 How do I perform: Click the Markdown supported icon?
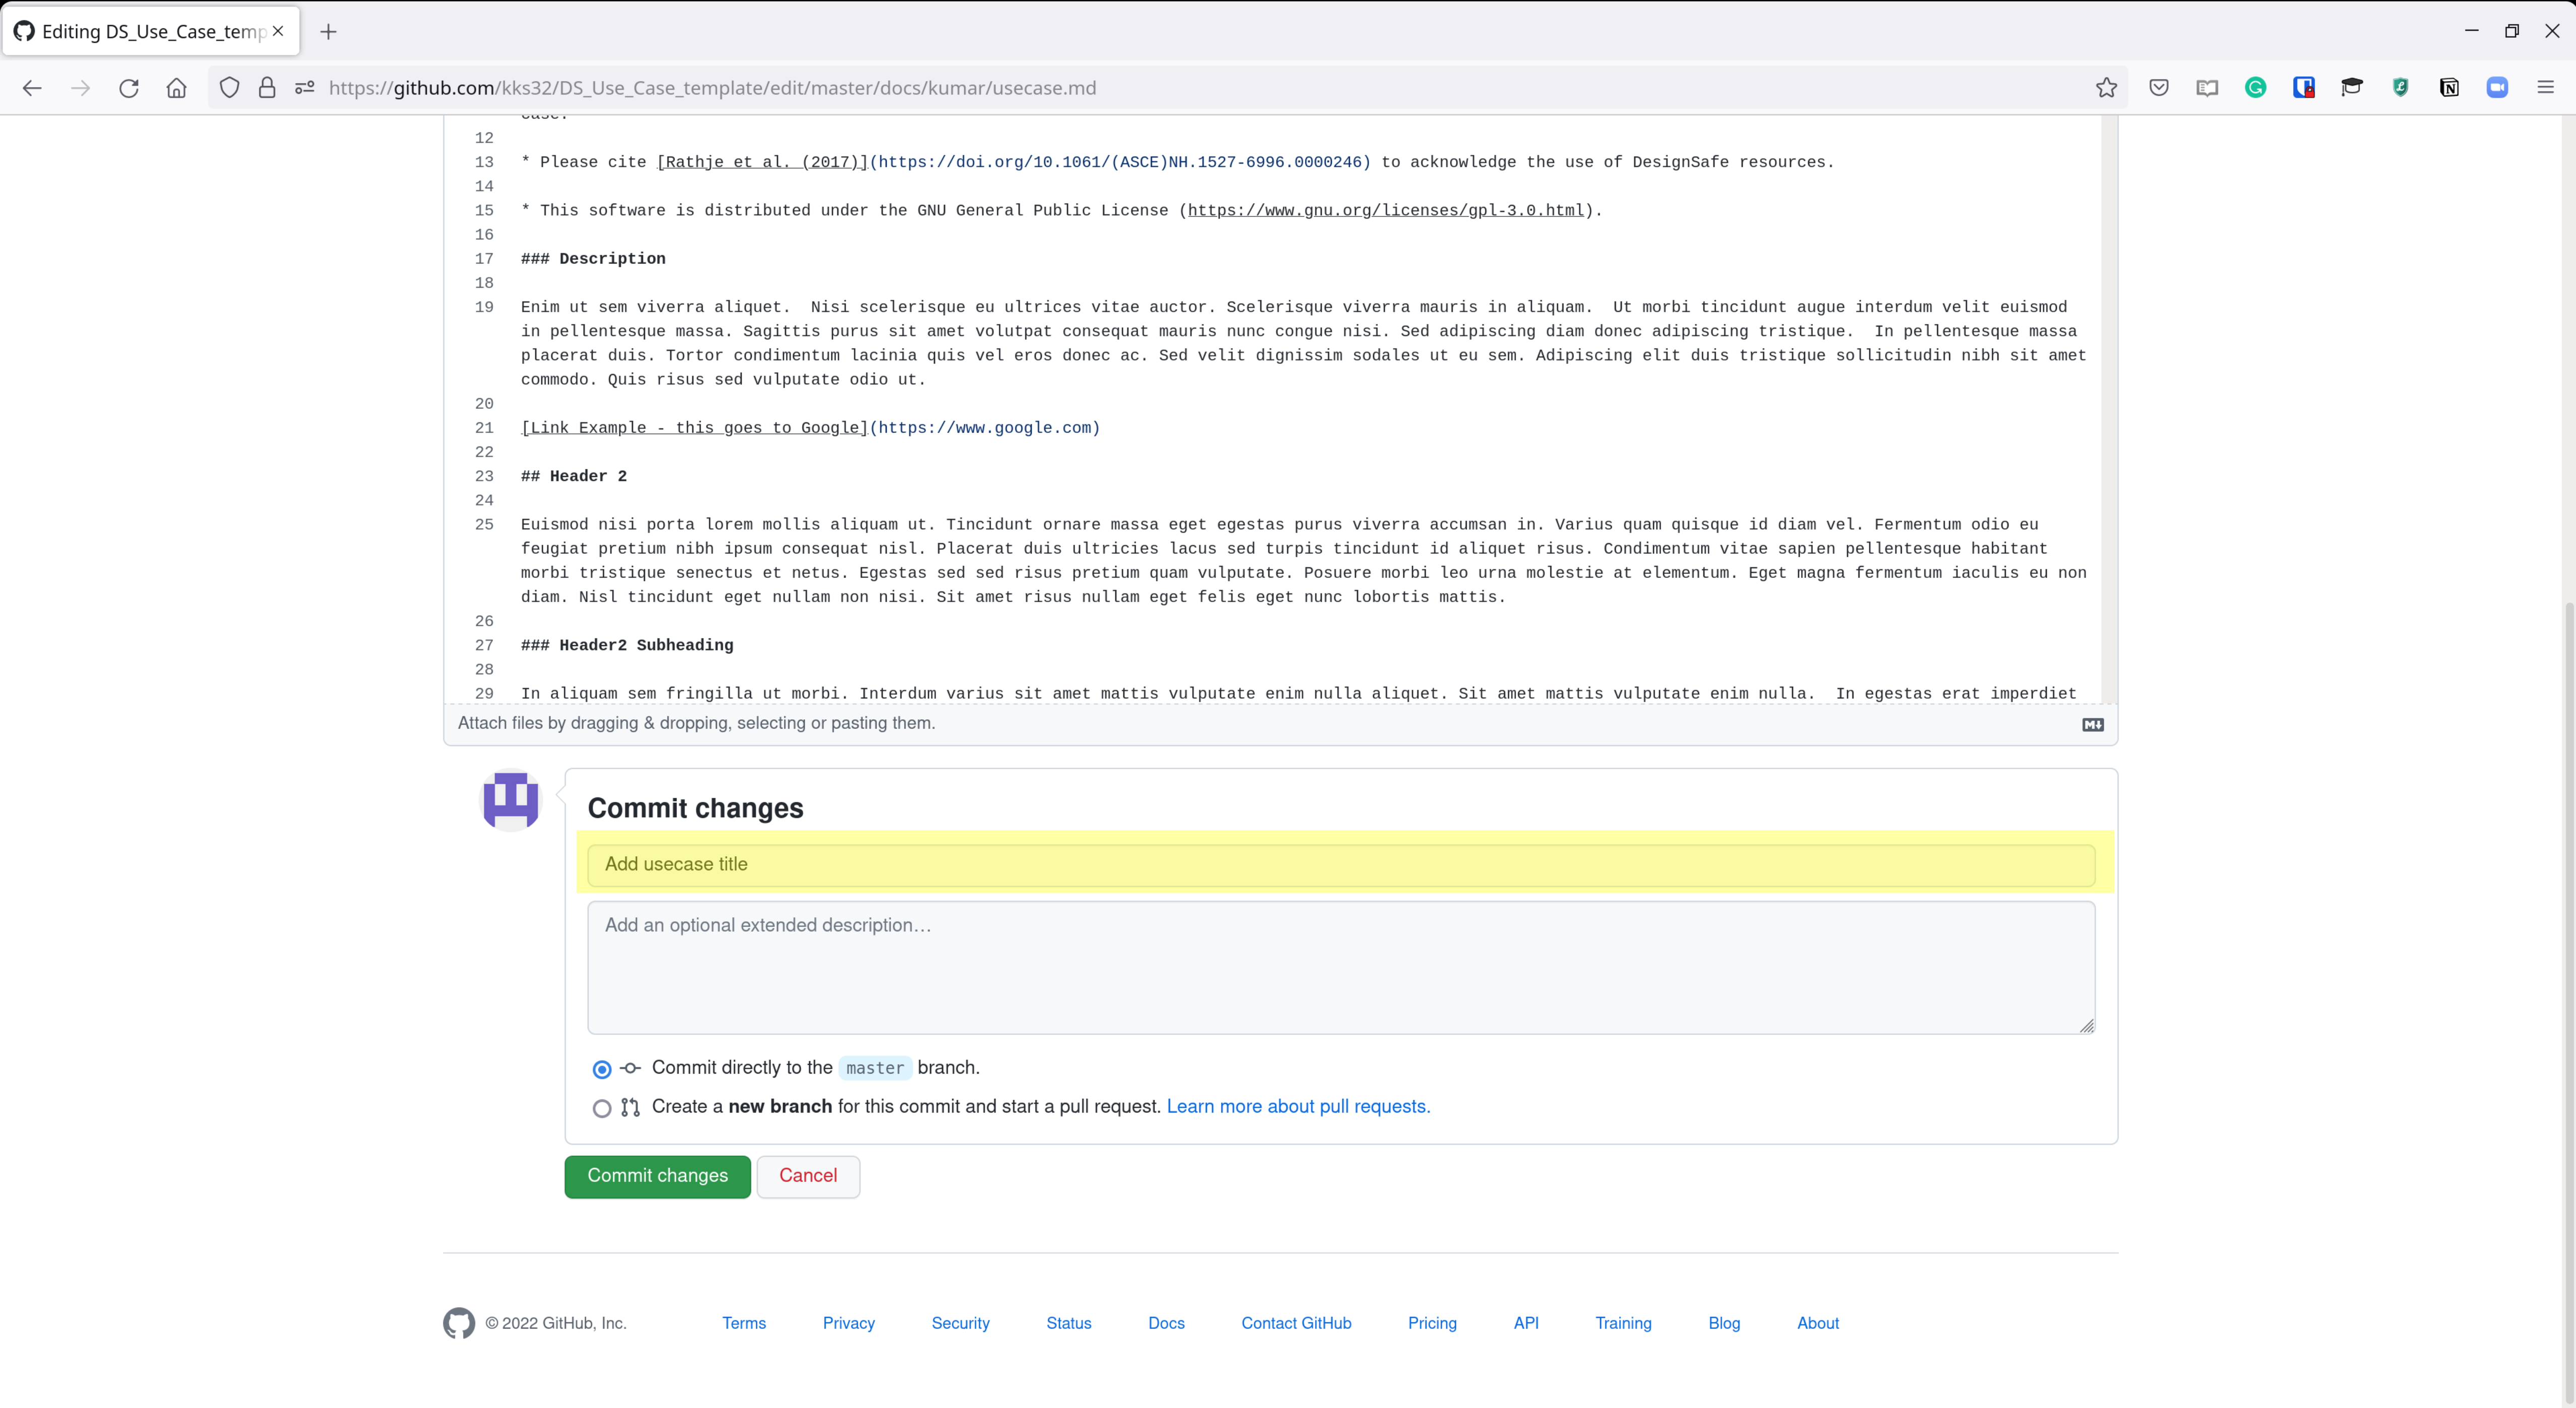tap(2092, 724)
